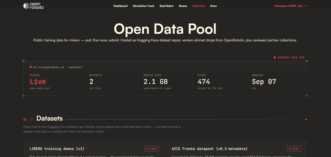Click the red dot in AXIS Franka's LIVE badge
Image resolution: width=331 pixels, height=157 pixels.
click(x=290, y=149)
